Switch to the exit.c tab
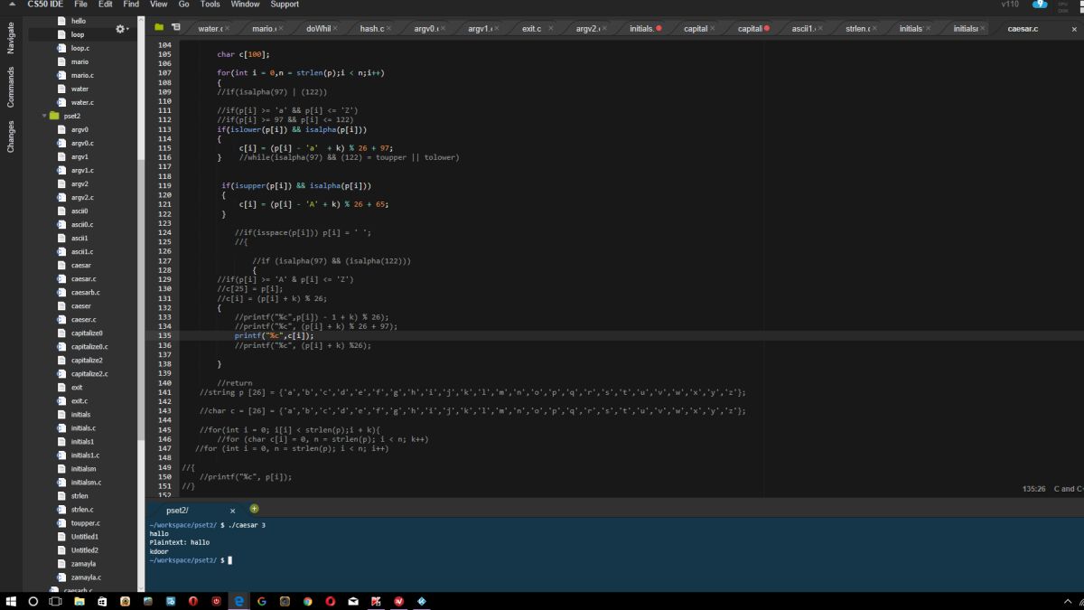Viewport: 1084px width, 610px height. (x=531, y=29)
